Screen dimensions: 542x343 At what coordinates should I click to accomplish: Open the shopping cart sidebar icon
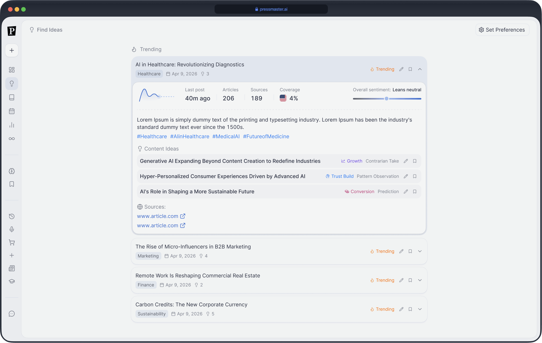[12, 243]
